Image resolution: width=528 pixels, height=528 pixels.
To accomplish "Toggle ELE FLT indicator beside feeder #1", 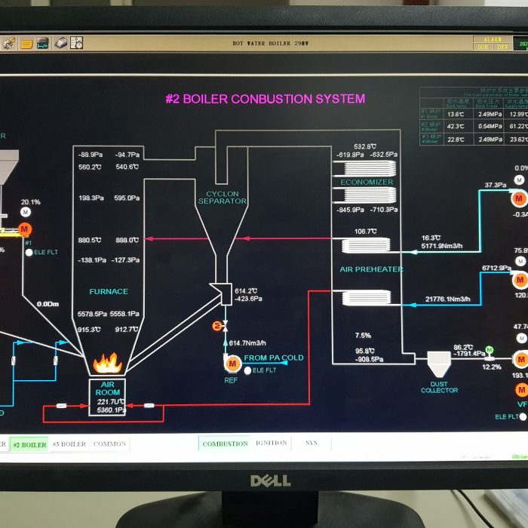I will pos(29,253).
